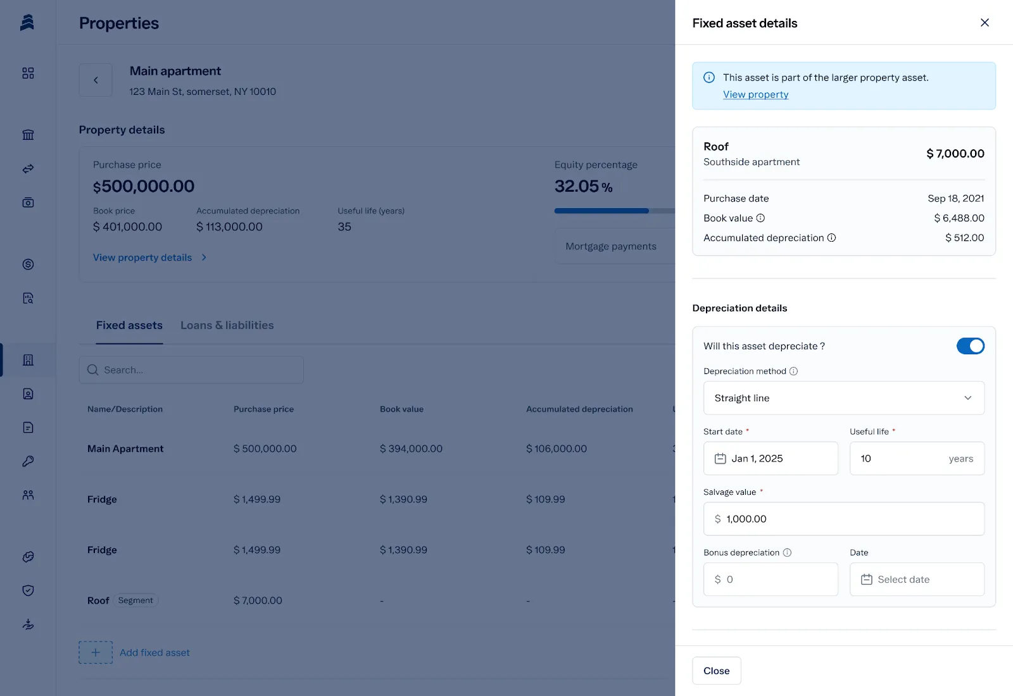The image size is (1013, 696).
Task: Open the document search icon in sidebar
Action: pos(28,298)
